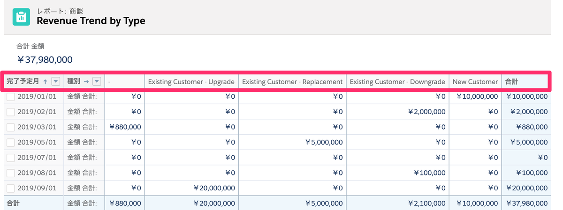Screen dimensions: 563x210
Task: Click the dash (-) column header
Action: pos(109,82)
